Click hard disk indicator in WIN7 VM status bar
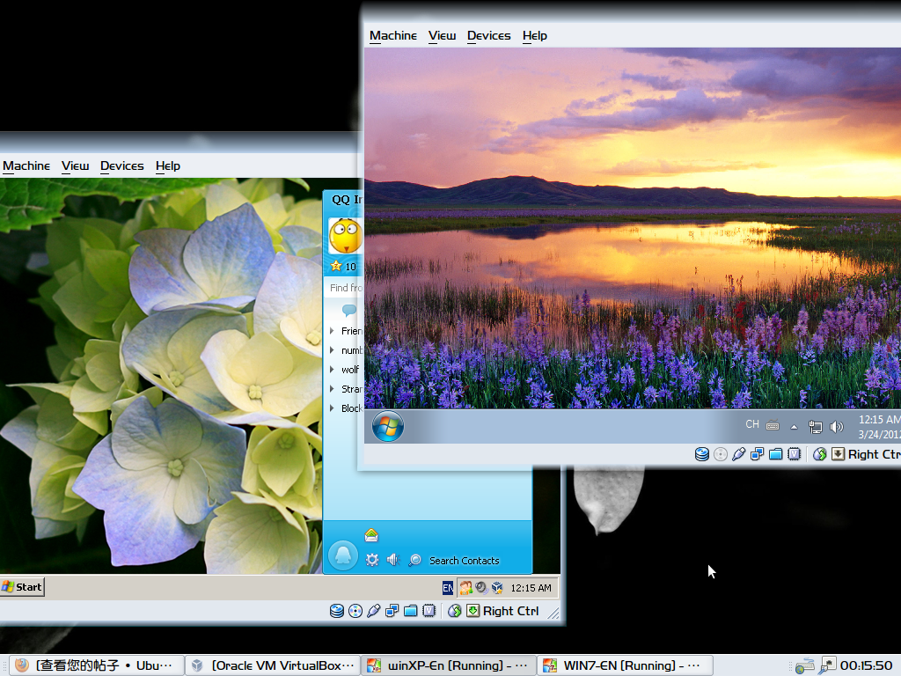This screenshot has height=676, width=901. pos(701,455)
